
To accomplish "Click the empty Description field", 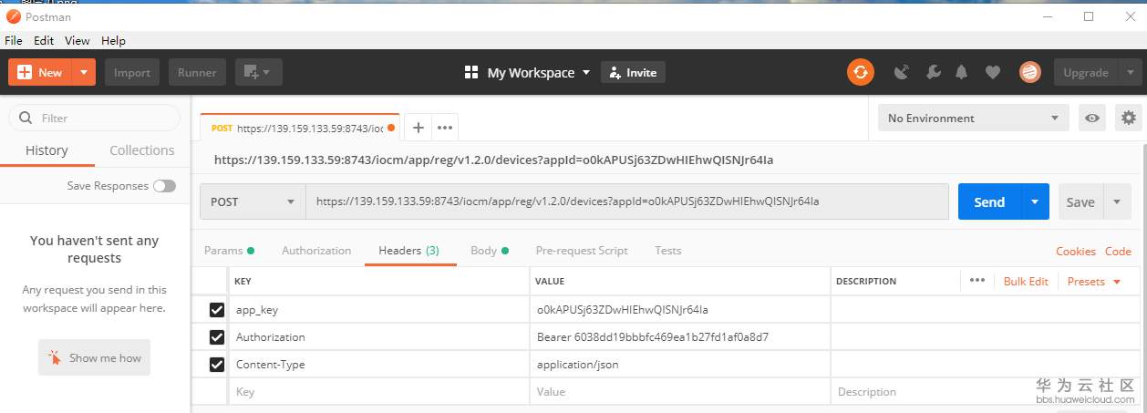I will click(x=985, y=391).
